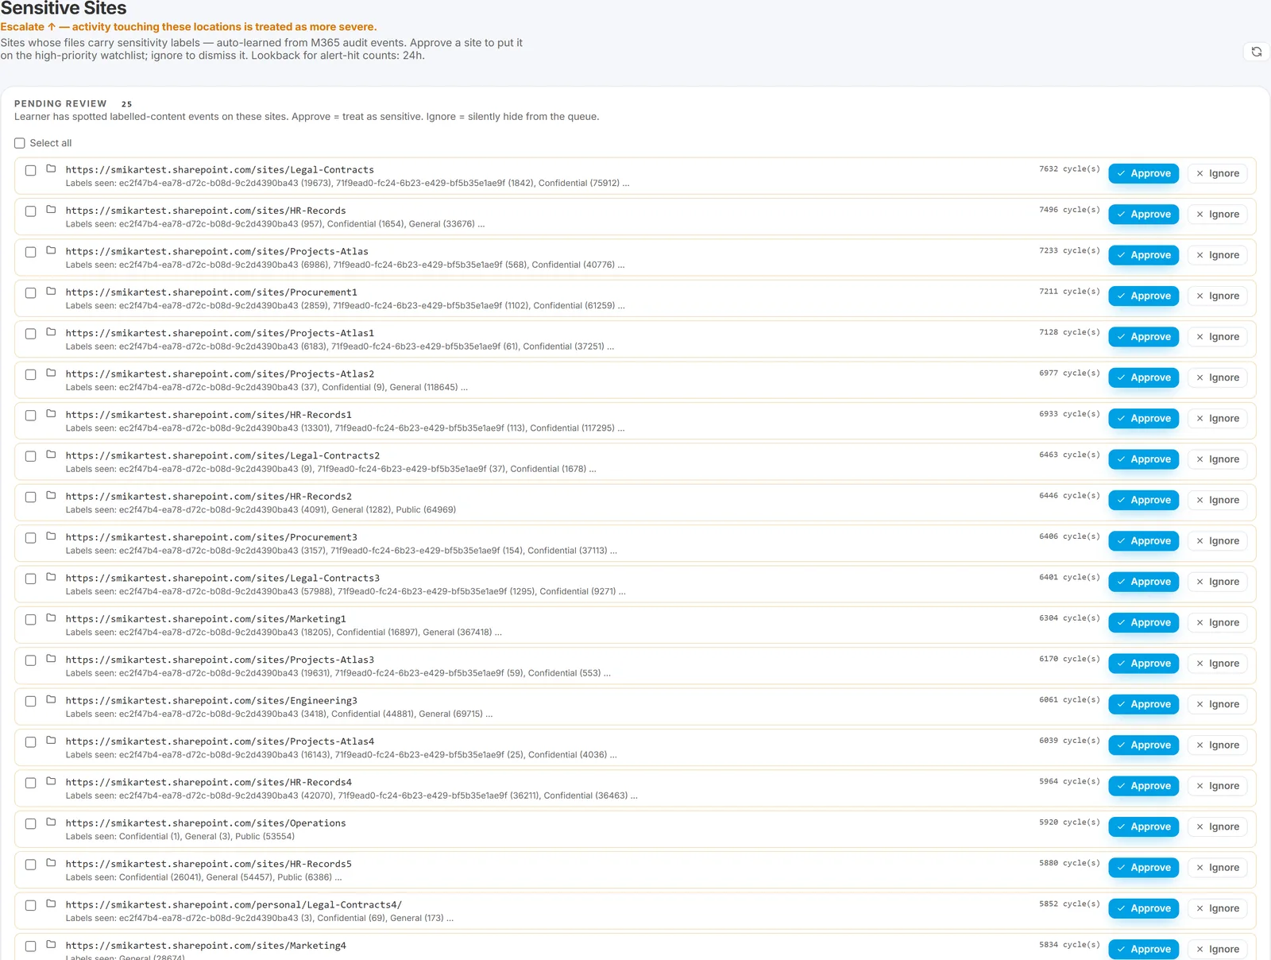Approve the Engineering3 site
Viewport: 1271px width, 960px height.
click(x=1143, y=704)
